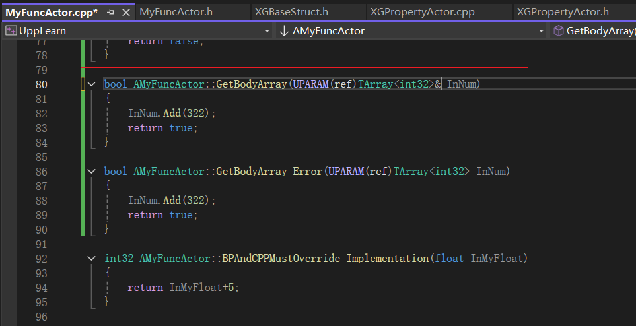Click 'return true;' on line 83
This screenshot has height=326, width=636.
162,128
